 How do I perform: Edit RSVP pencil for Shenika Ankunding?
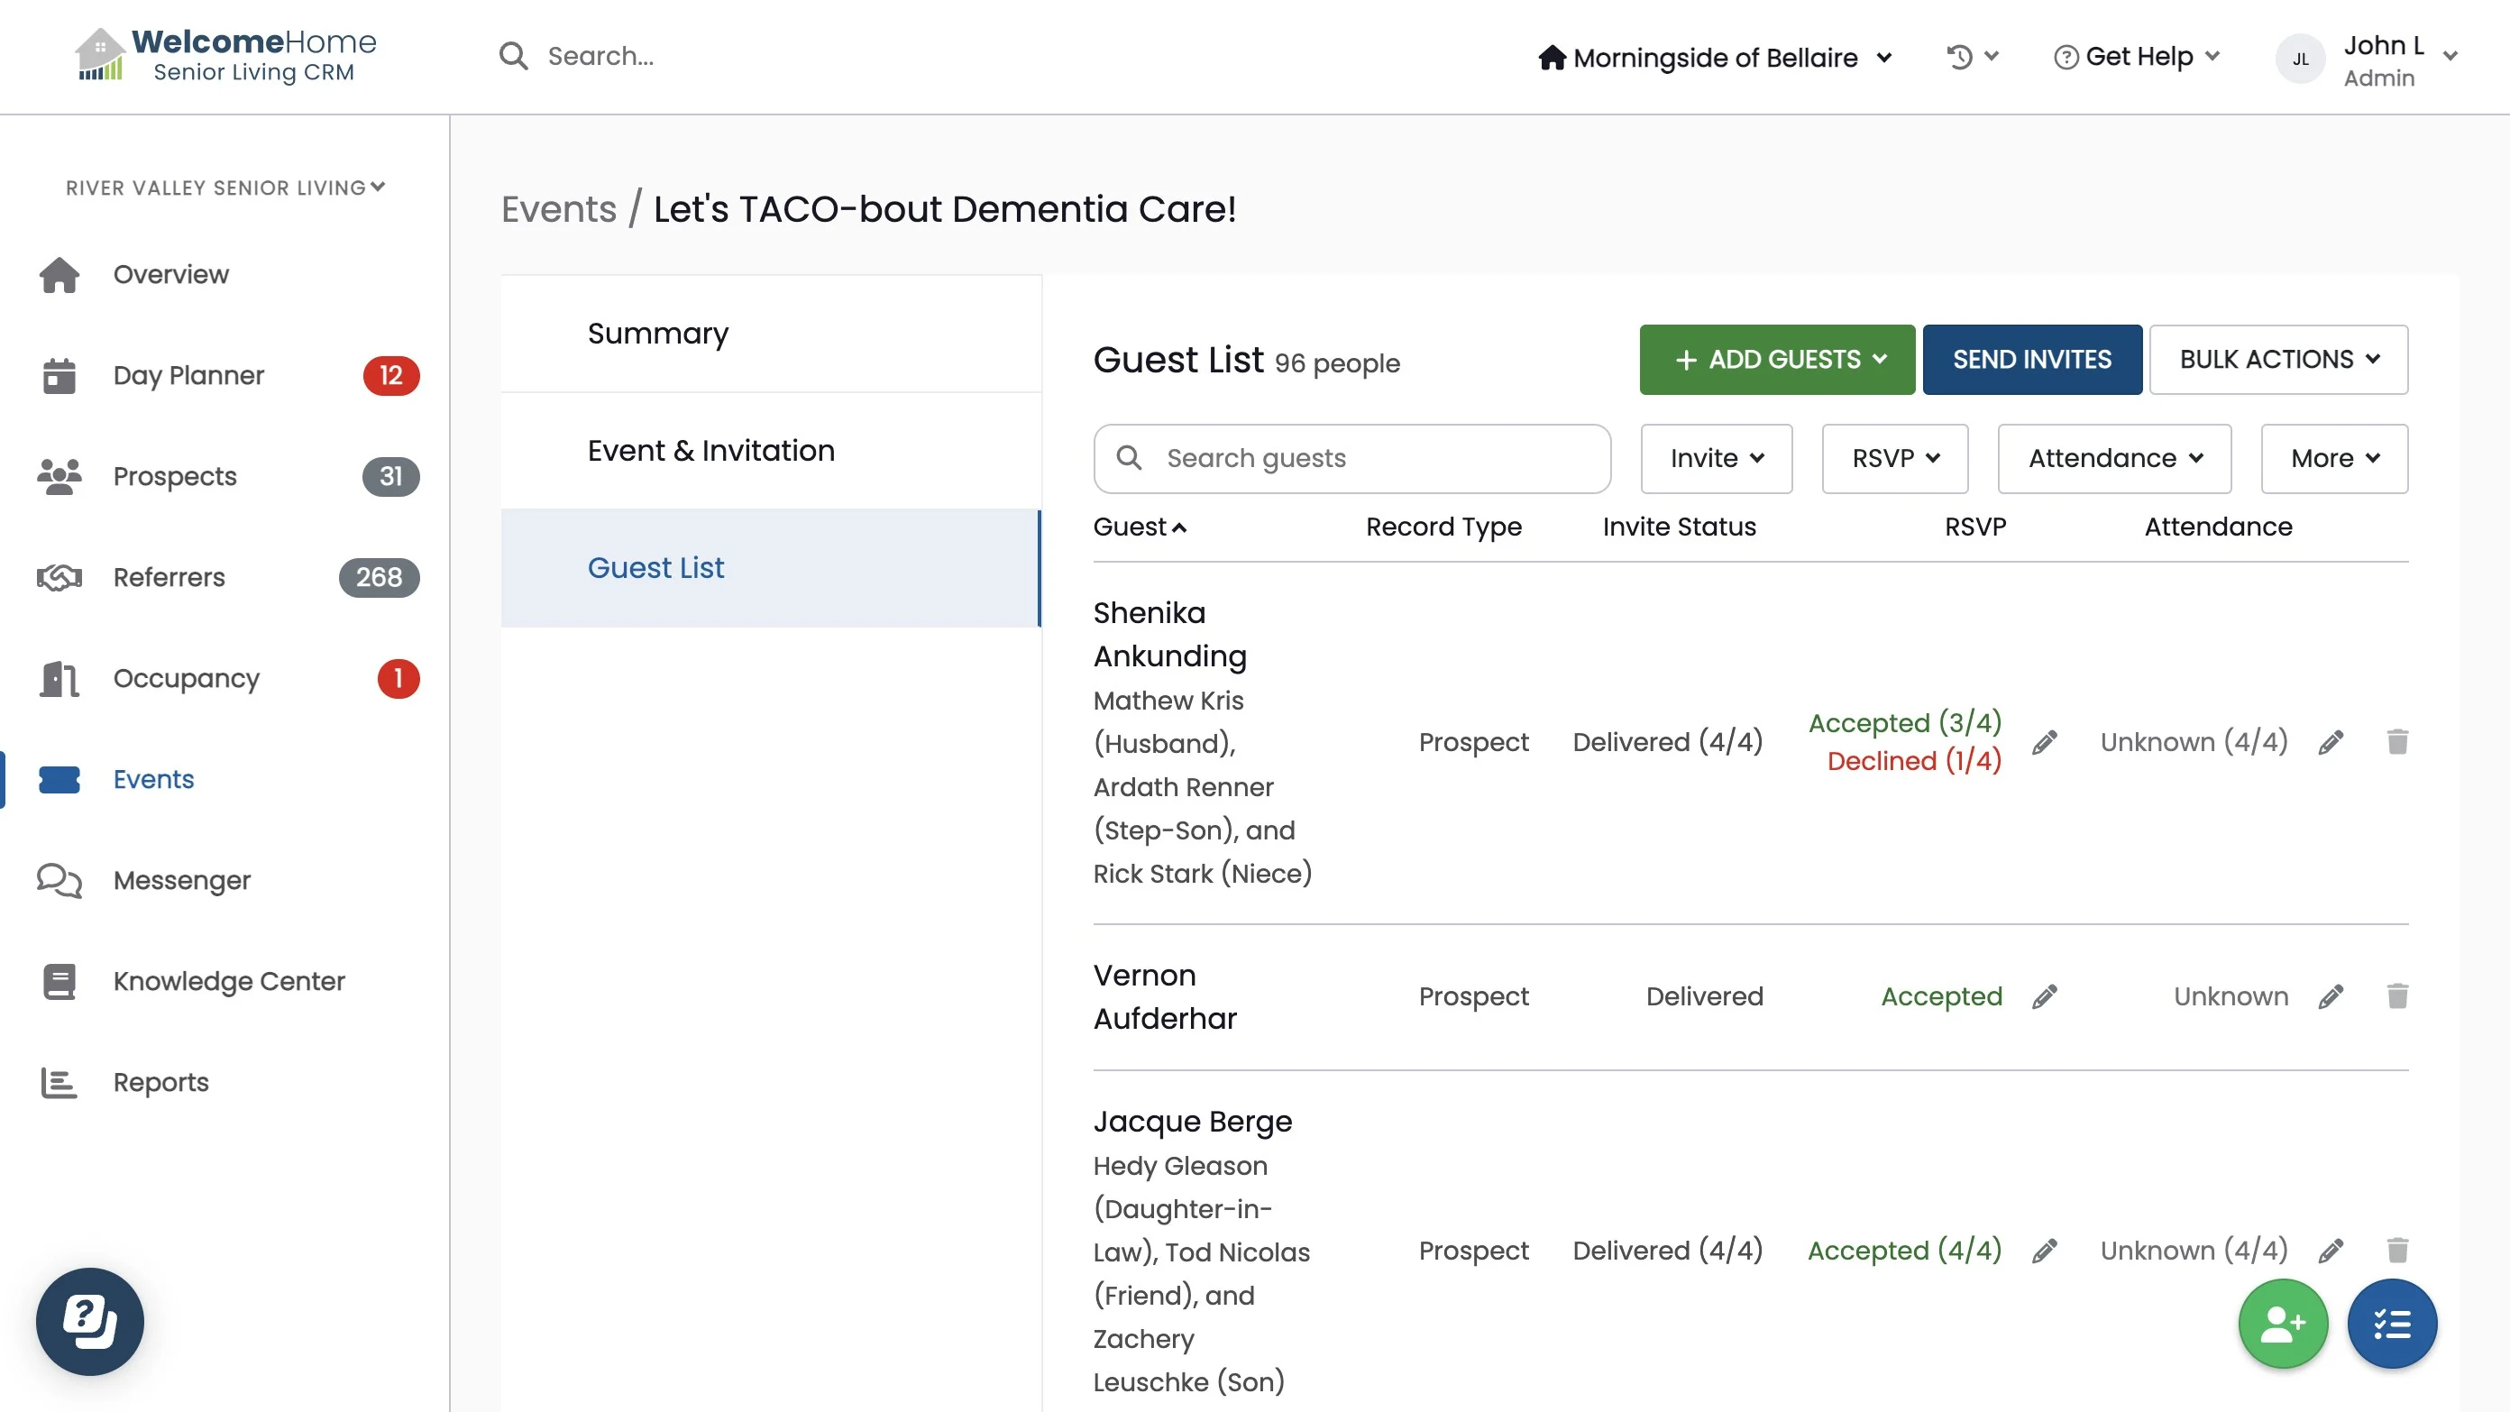(2045, 743)
